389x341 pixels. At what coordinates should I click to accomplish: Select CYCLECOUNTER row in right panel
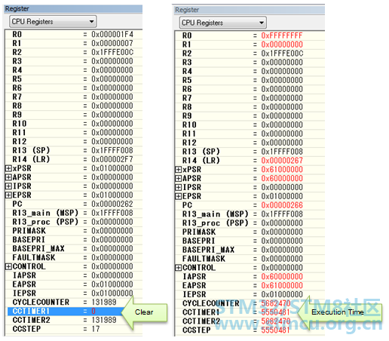[250, 303]
